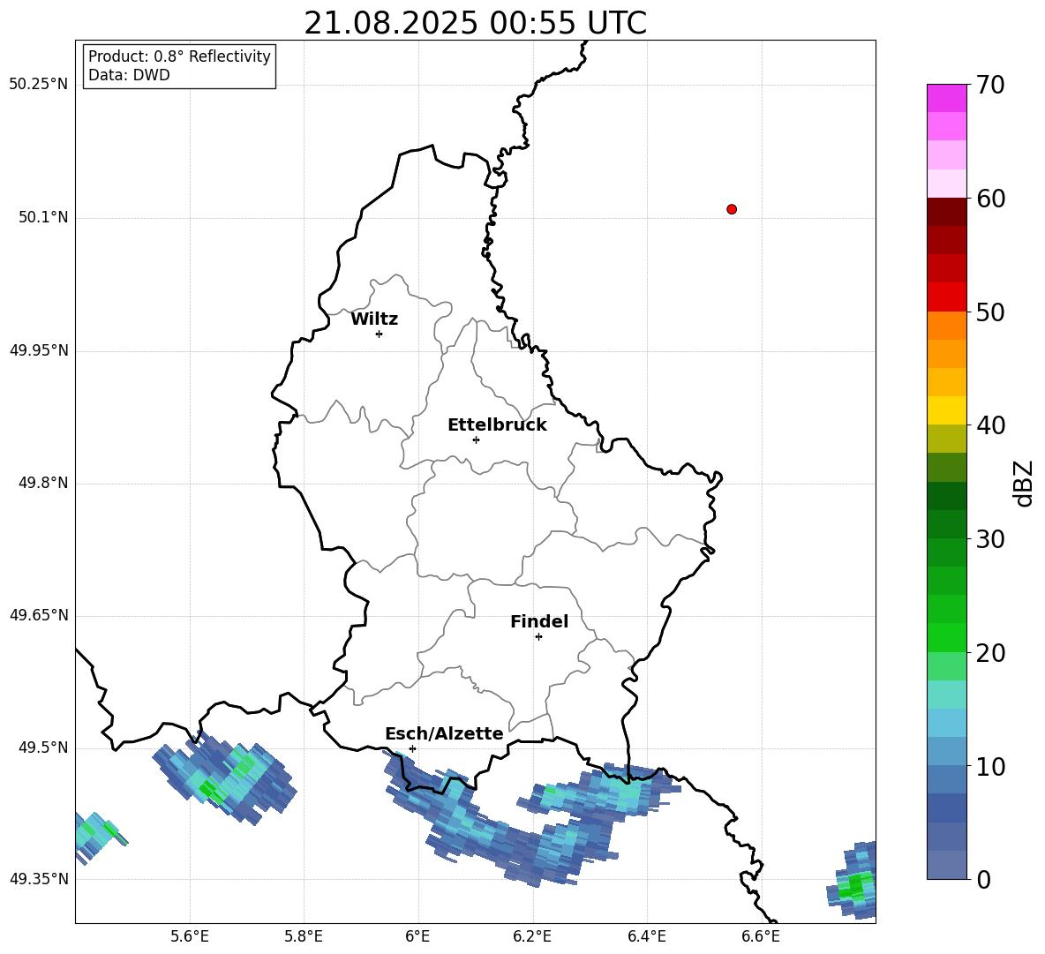Click the 5.6°E longitude label

[190, 936]
